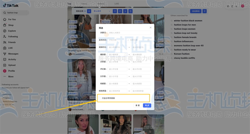This screenshot has width=250, height=134.
Task: Open the 默认排序 sort dropdown
Action: click(x=102, y=11)
